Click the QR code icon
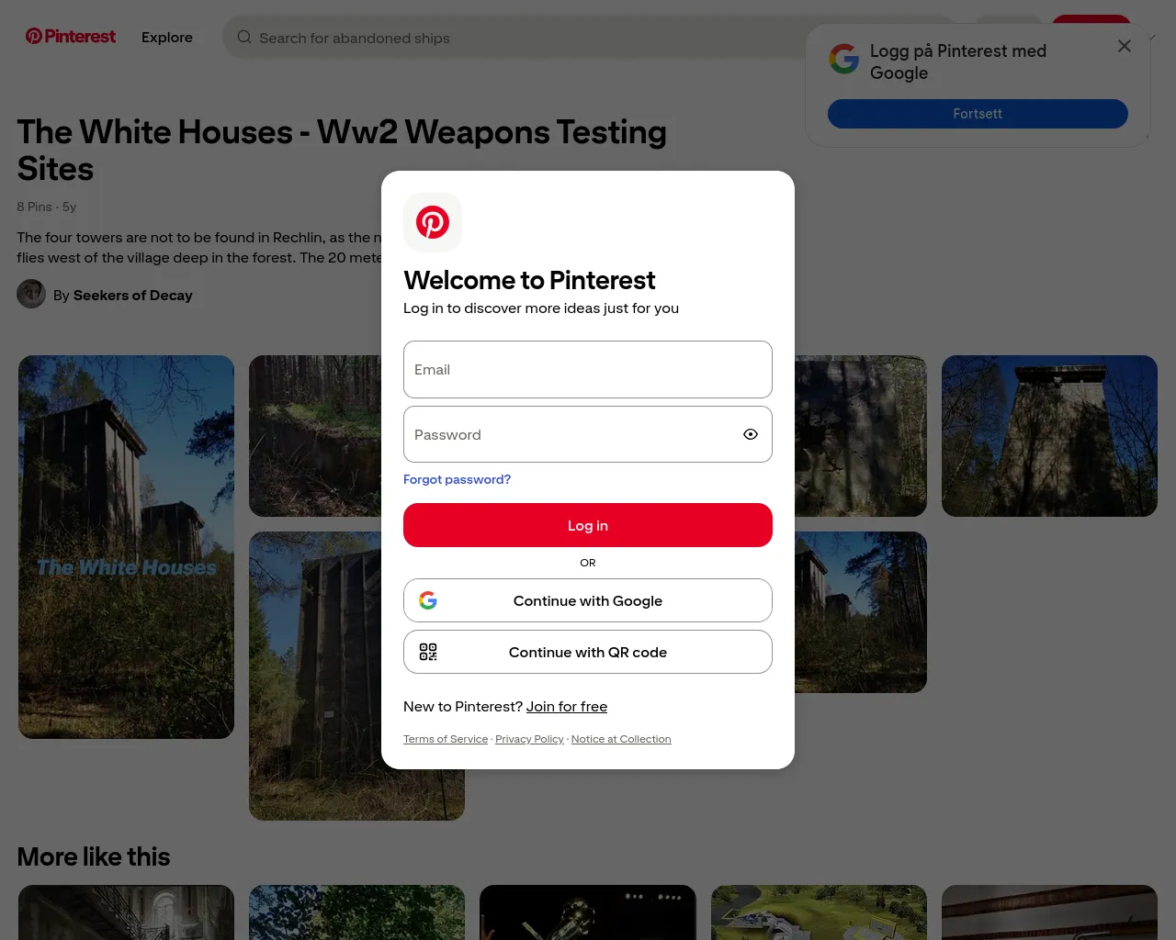This screenshot has width=1176, height=940. click(428, 652)
